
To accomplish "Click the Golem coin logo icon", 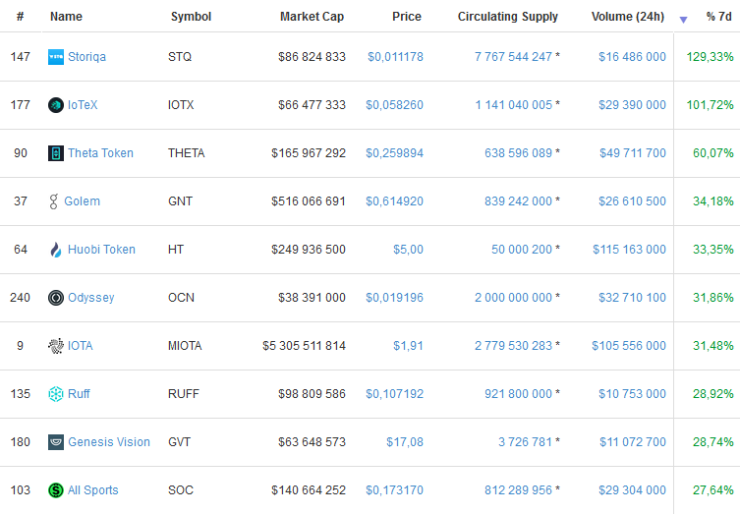I will [54, 201].
